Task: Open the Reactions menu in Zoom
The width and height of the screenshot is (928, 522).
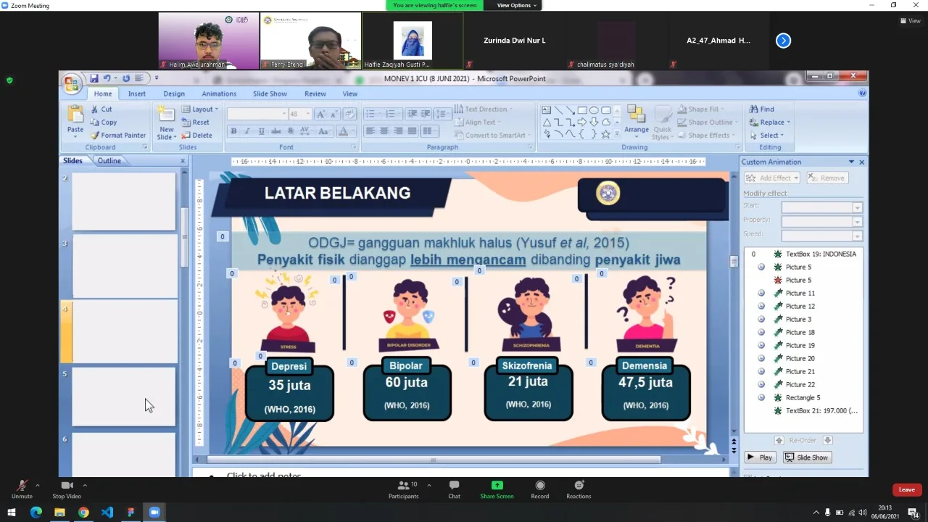Action: tap(579, 486)
